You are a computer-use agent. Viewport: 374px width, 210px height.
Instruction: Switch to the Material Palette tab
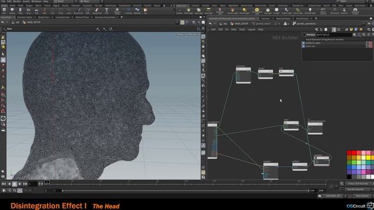[x=283, y=18]
